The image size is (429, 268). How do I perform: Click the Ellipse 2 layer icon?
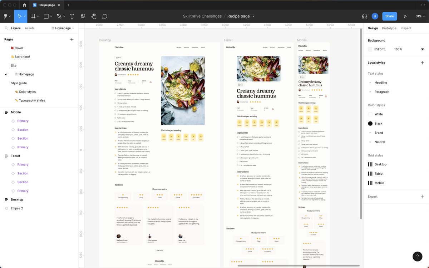pyautogui.click(x=6, y=208)
